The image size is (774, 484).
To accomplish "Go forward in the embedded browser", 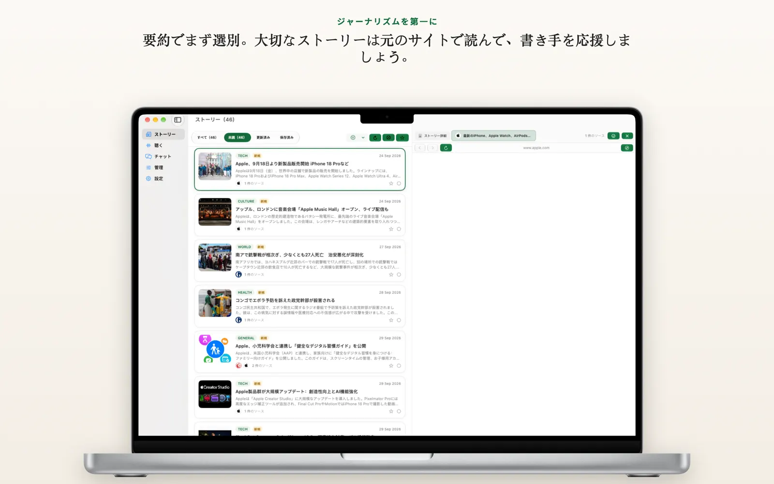I will (432, 148).
